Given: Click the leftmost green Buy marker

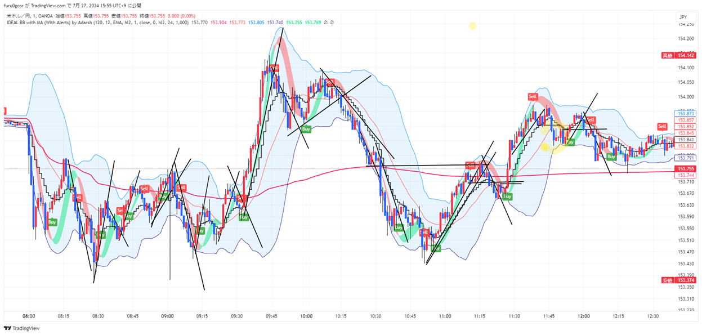Looking at the screenshot, I should pos(52,222).
